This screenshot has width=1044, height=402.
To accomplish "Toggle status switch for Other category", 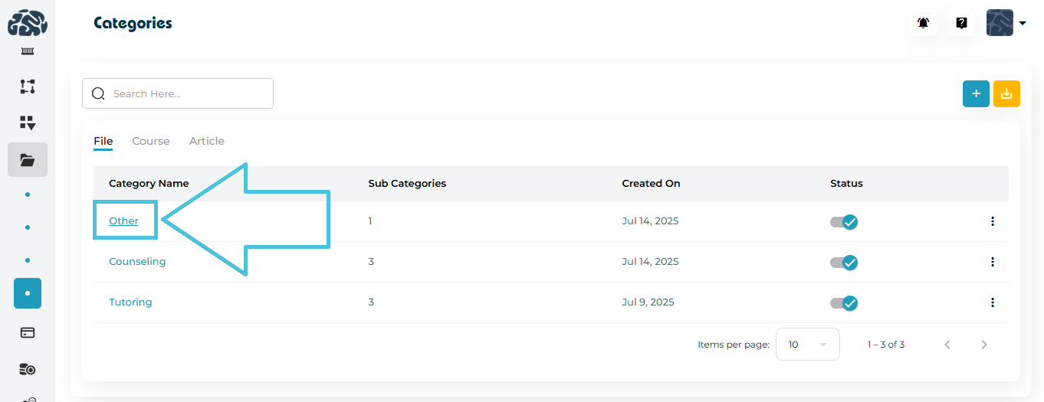I will tap(844, 222).
